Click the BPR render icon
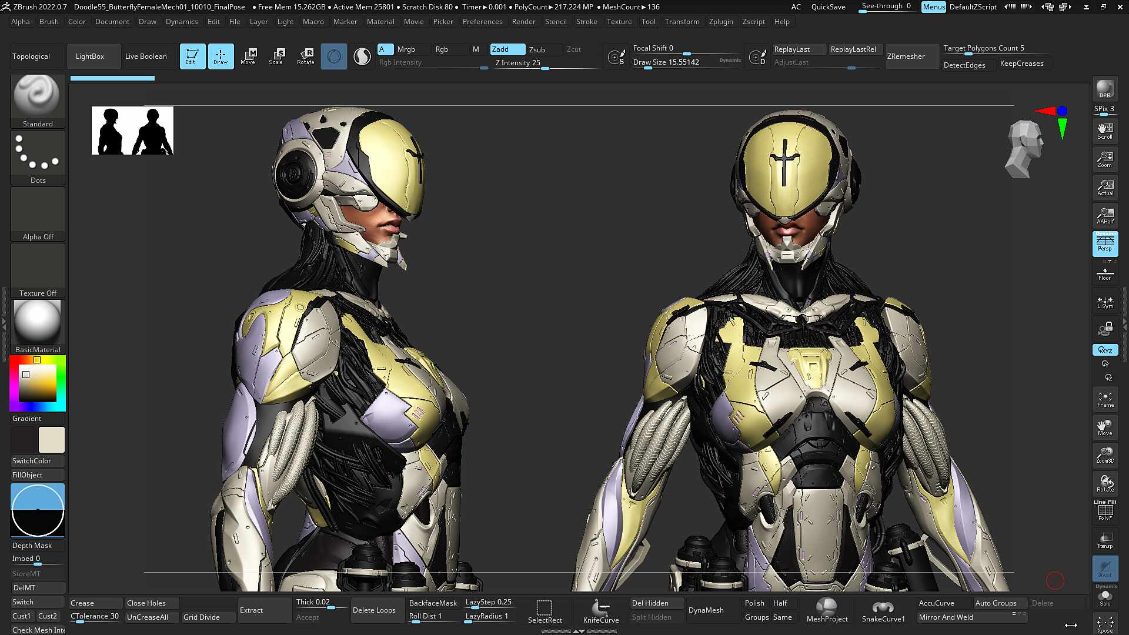 tap(1105, 89)
